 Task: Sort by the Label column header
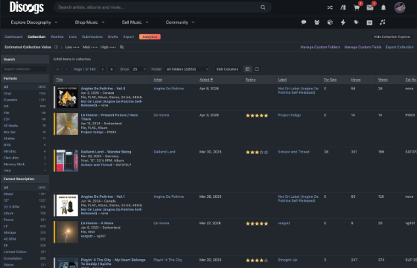[282, 80]
